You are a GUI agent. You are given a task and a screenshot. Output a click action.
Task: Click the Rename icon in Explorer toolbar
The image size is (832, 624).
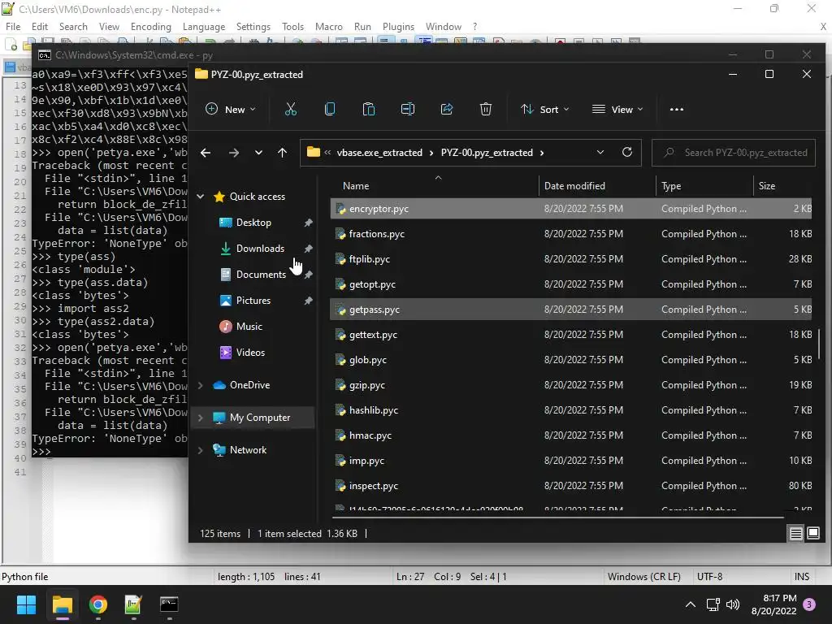[x=408, y=110]
